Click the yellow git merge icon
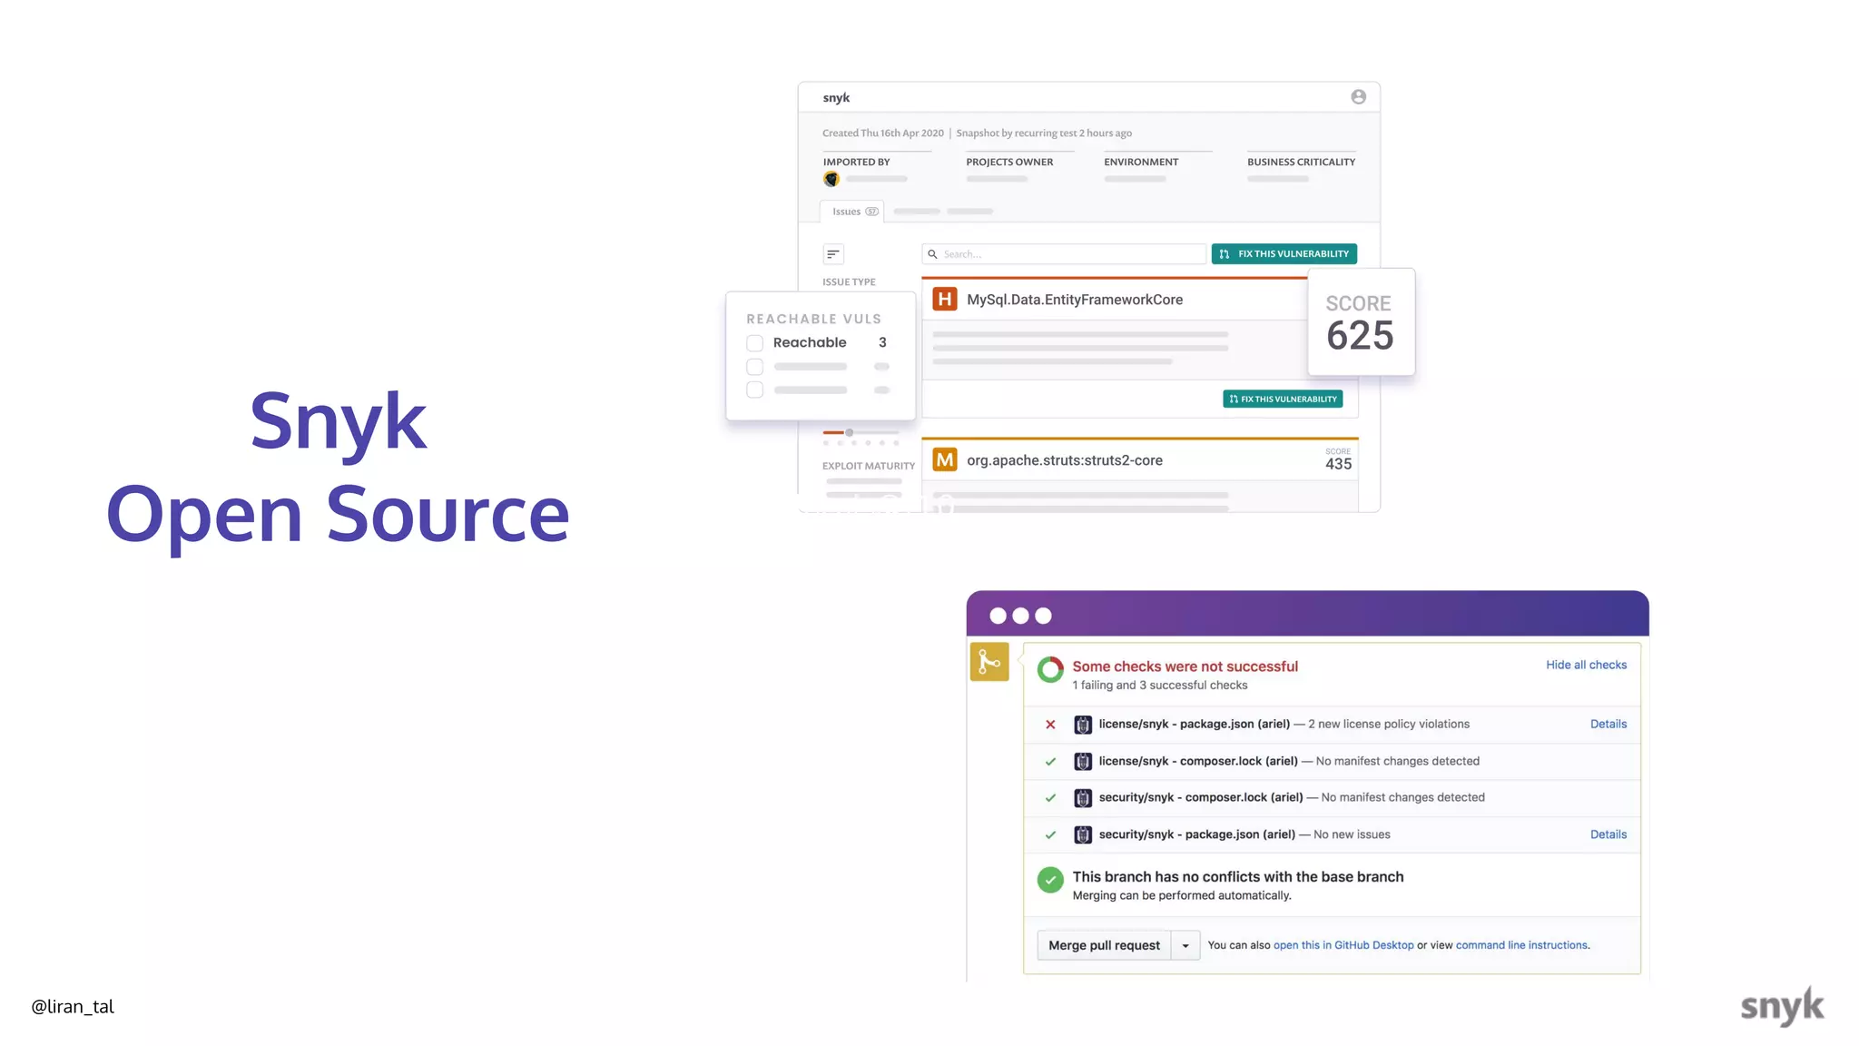1859x1046 pixels. [989, 662]
